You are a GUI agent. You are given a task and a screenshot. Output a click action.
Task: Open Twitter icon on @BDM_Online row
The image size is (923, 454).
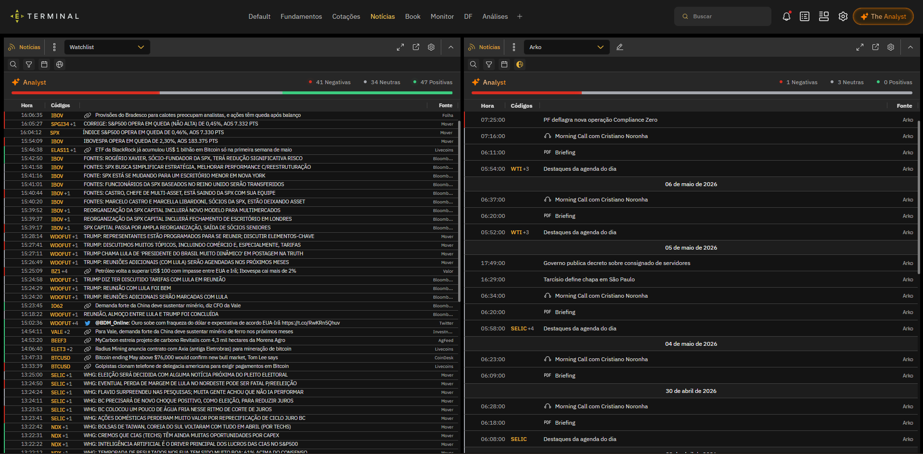88,323
